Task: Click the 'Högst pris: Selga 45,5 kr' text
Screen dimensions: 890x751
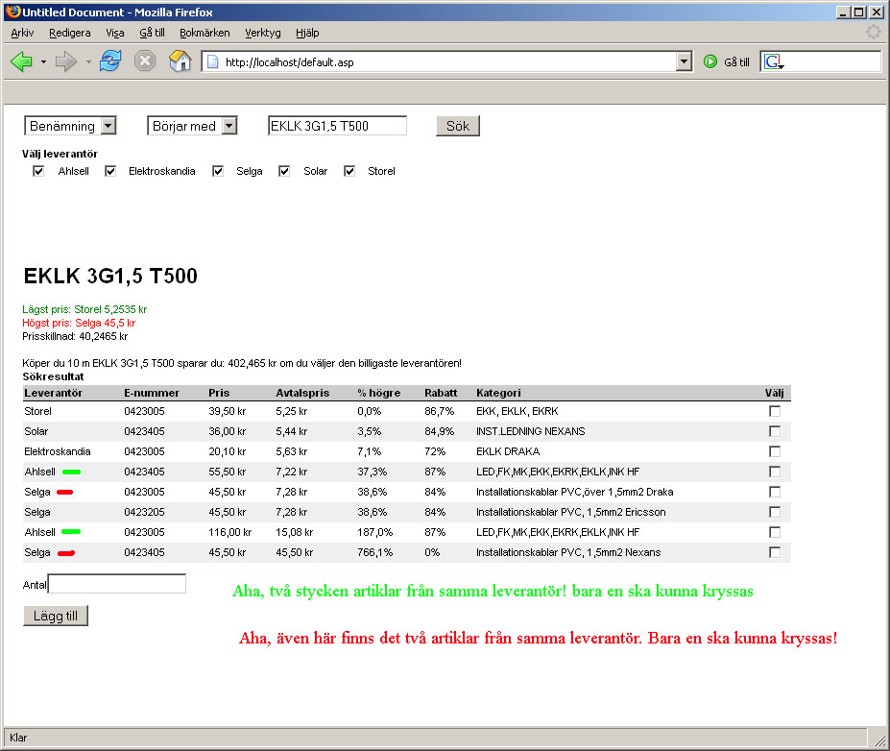Action: pyautogui.click(x=79, y=323)
